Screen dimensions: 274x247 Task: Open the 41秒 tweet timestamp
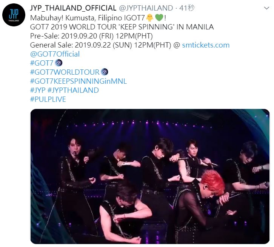(187, 8)
